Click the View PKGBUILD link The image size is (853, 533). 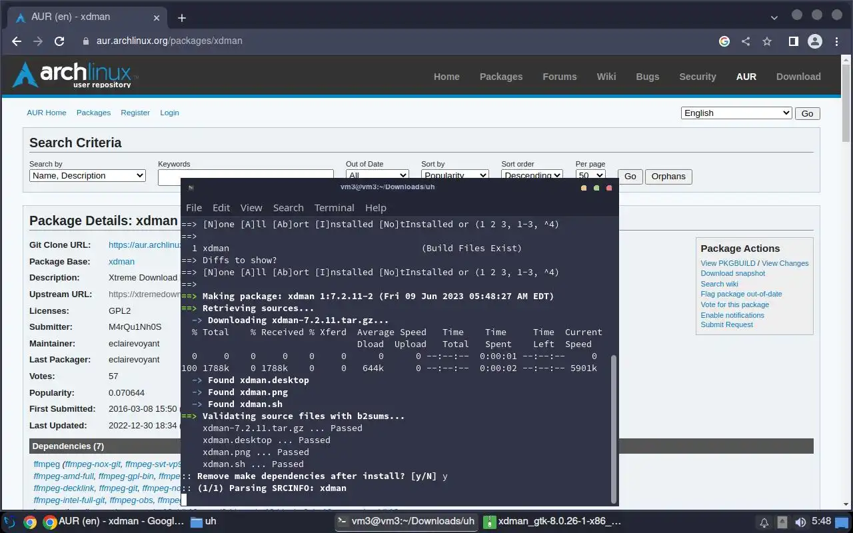(x=728, y=263)
